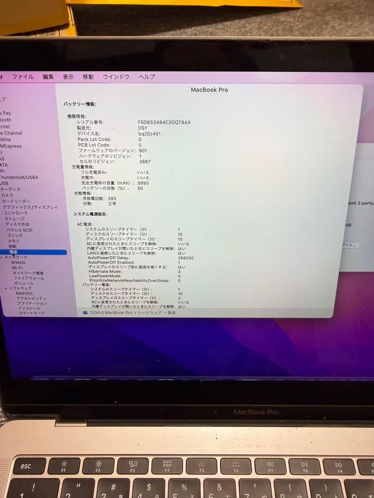Image resolution: width=374 pixels, height=498 pixels.
Task: Click the update button in the background window
Action: 350,245
